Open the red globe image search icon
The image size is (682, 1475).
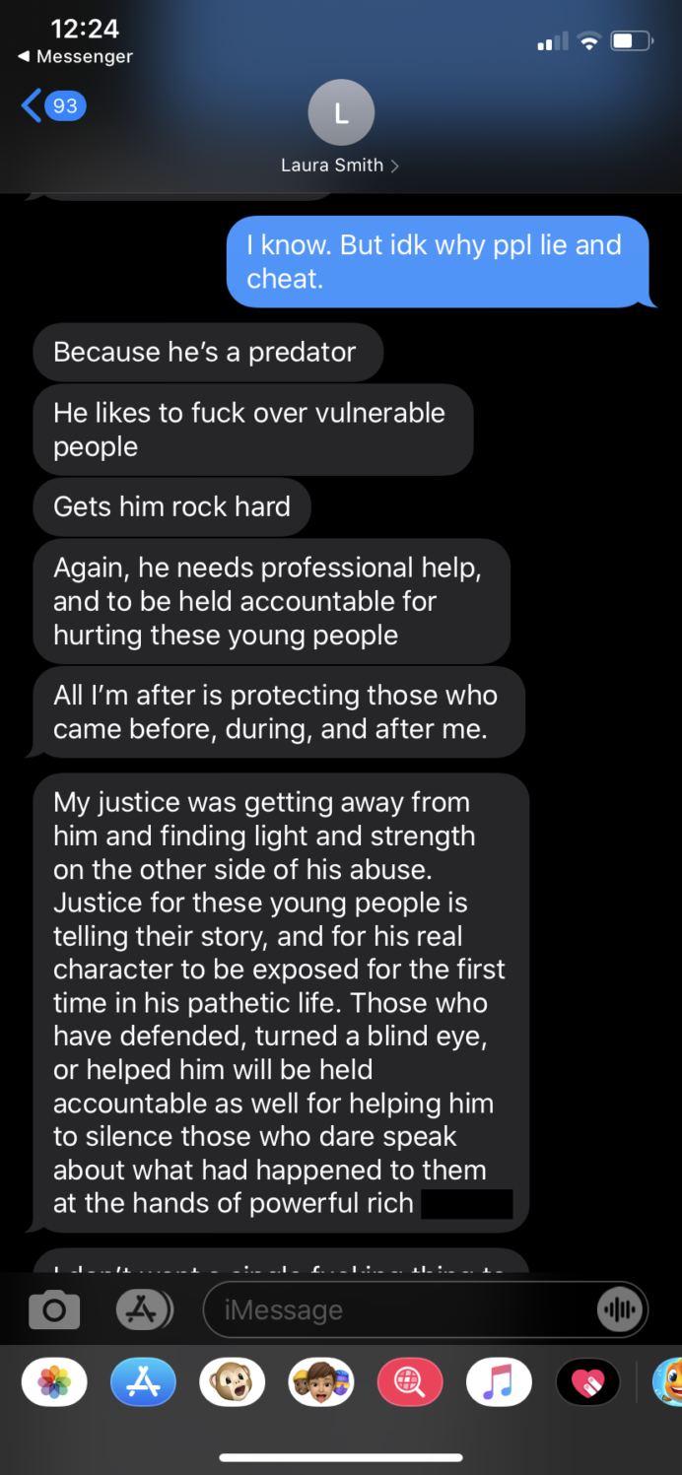410,1382
